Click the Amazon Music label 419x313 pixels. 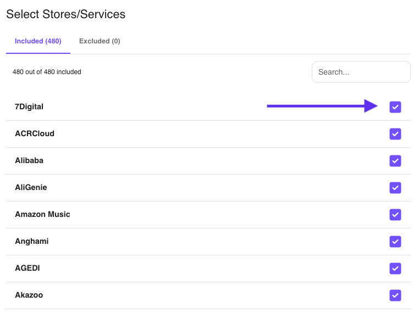point(42,214)
